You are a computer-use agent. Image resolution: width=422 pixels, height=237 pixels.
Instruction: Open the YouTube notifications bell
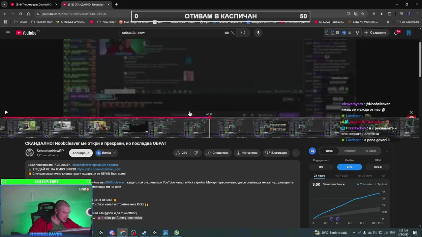click(396, 33)
